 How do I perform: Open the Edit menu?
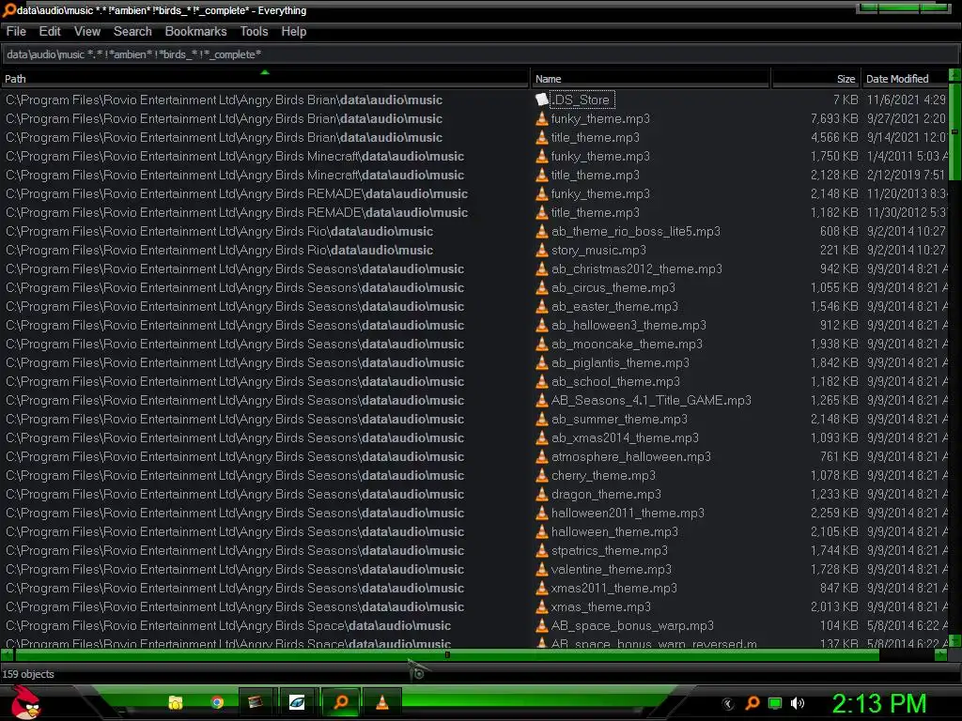50,31
